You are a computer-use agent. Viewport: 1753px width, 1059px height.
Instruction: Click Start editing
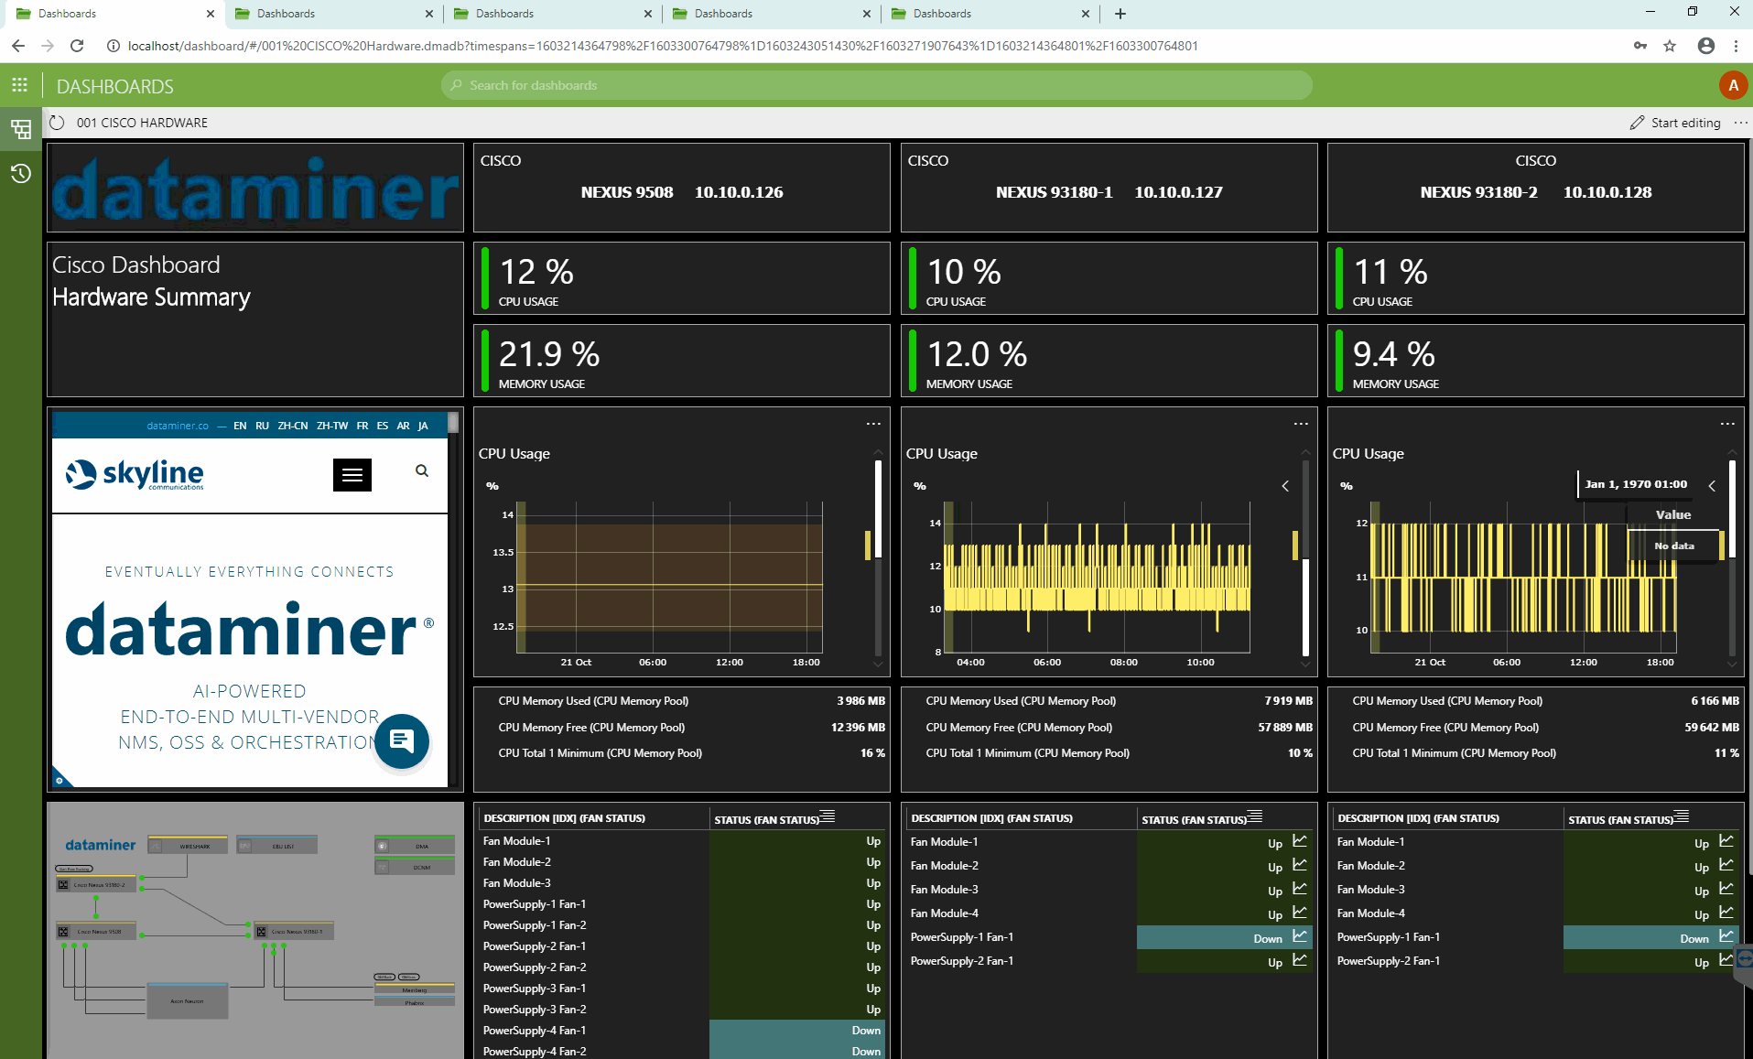[x=1675, y=123]
